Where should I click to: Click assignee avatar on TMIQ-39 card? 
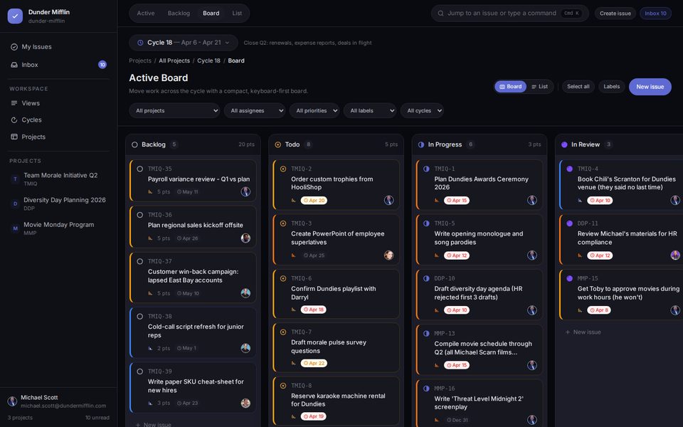[x=245, y=403]
